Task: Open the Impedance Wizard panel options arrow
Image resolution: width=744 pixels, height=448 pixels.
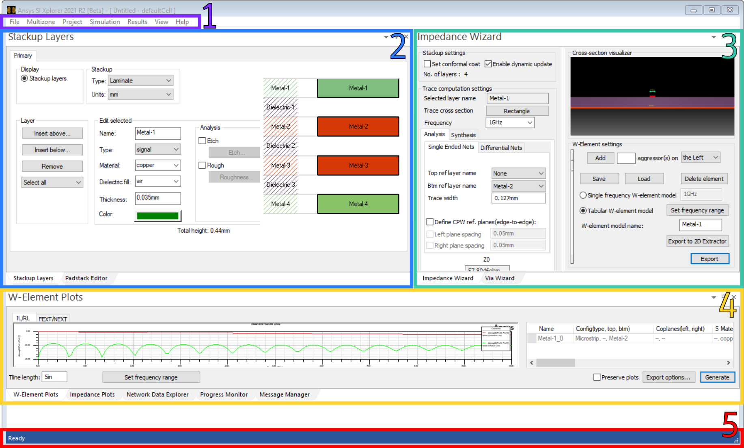Action: pyautogui.click(x=714, y=37)
